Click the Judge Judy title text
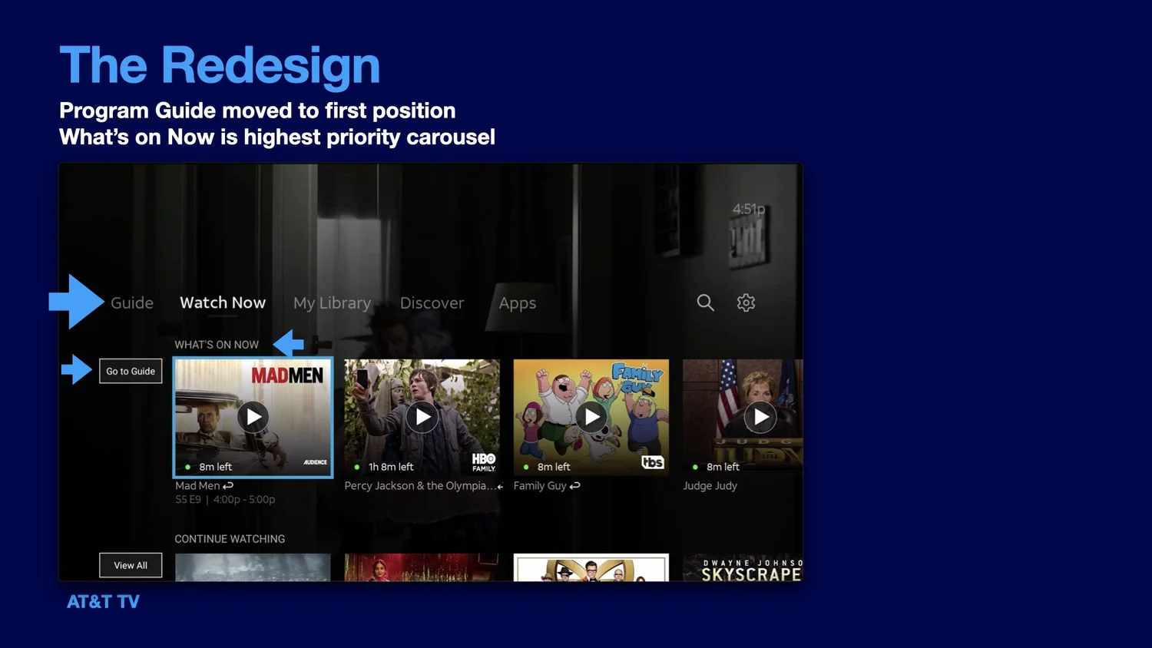The image size is (1152, 648). pyautogui.click(x=710, y=485)
